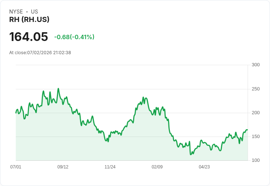Click the chart's lowest point before 04/23
The width and height of the screenshot is (270, 186).
coord(191,155)
